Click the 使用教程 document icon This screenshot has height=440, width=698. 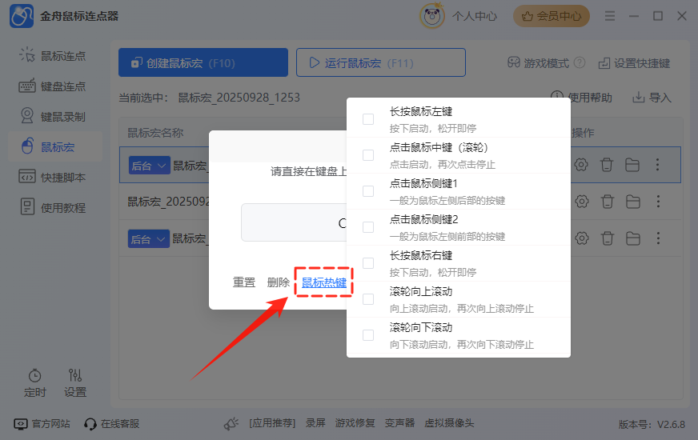(x=27, y=206)
